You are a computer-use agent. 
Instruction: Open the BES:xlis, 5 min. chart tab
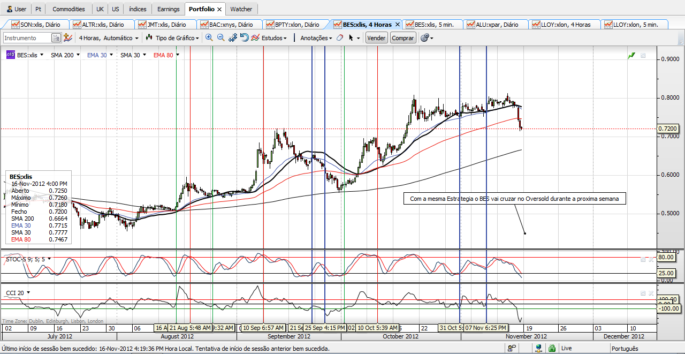tap(432, 25)
